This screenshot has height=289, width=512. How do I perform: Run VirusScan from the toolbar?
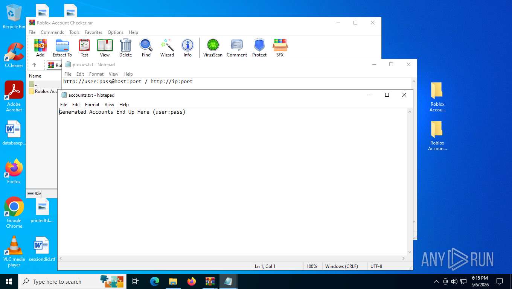pos(213,48)
